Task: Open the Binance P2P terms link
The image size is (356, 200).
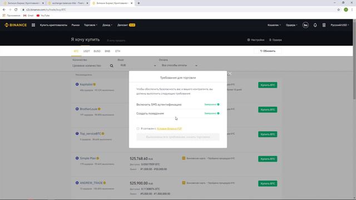Action: (x=169, y=128)
